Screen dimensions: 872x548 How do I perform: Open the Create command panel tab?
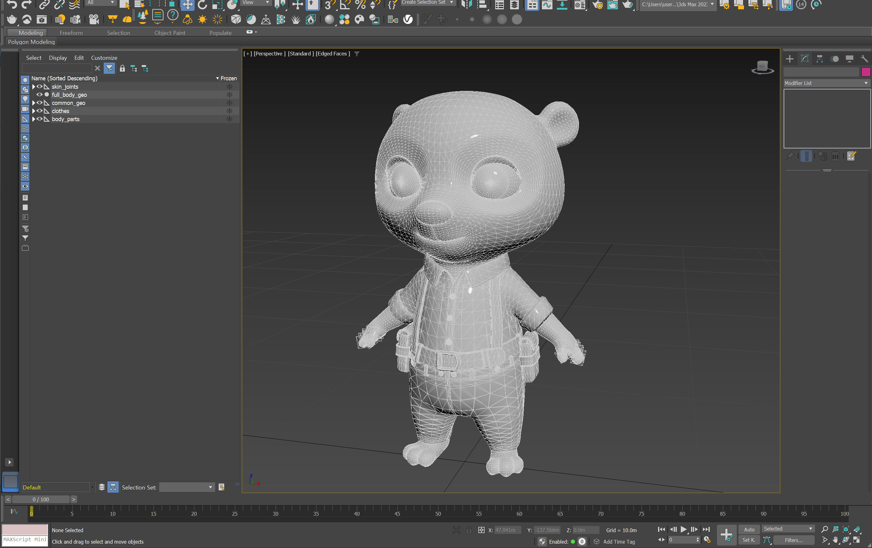(x=789, y=59)
